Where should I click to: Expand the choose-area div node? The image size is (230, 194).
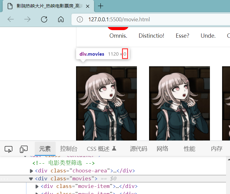31,171
